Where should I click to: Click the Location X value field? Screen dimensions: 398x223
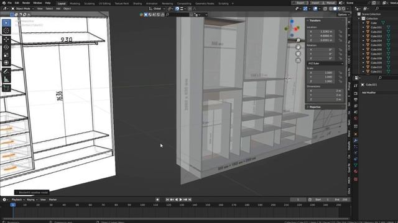coord(321,32)
